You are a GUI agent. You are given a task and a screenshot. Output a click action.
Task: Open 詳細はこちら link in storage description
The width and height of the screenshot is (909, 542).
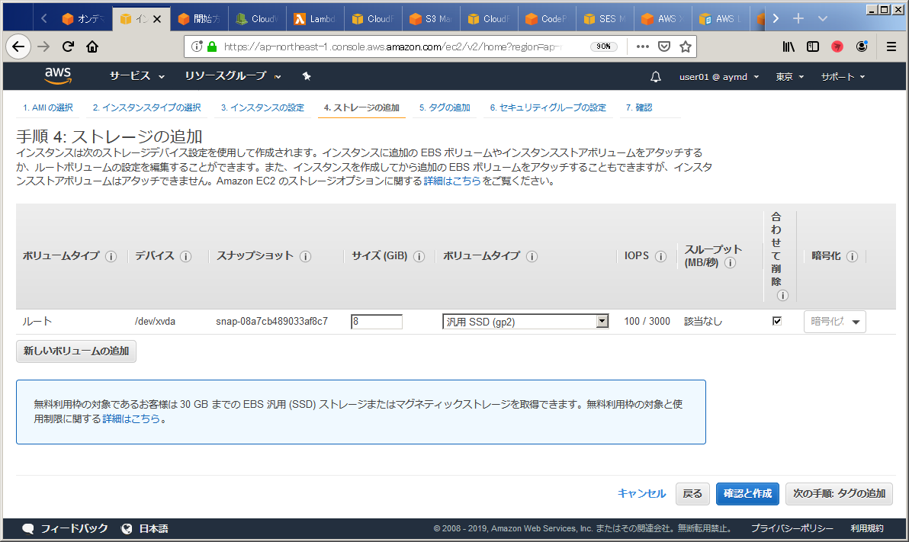tap(452, 181)
